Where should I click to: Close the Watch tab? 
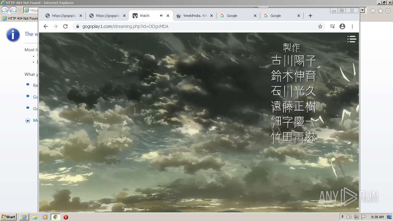(x=168, y=16)
